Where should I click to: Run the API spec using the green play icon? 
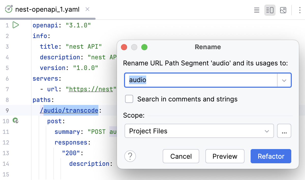click(16, 25)
